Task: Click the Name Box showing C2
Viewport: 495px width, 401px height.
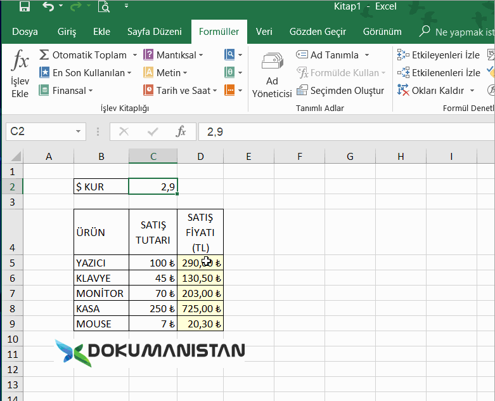Action: 41,131
